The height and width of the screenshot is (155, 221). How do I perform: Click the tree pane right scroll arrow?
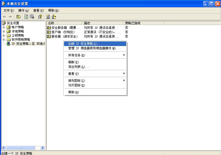[42, 148]
